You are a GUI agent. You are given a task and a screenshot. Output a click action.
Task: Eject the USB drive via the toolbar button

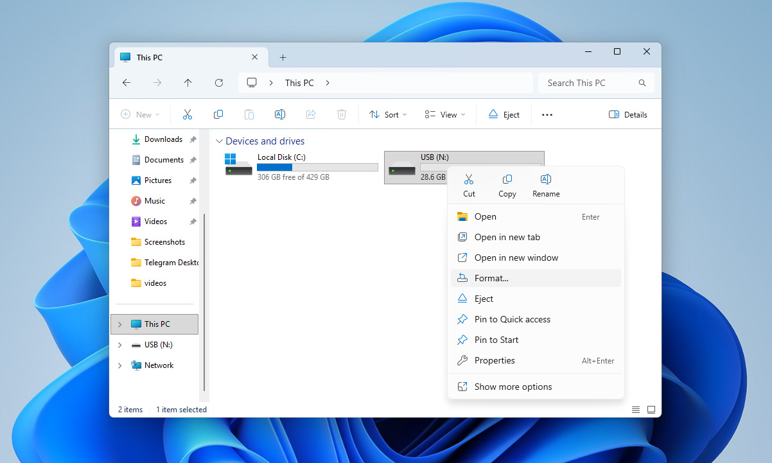pos(504,114)
